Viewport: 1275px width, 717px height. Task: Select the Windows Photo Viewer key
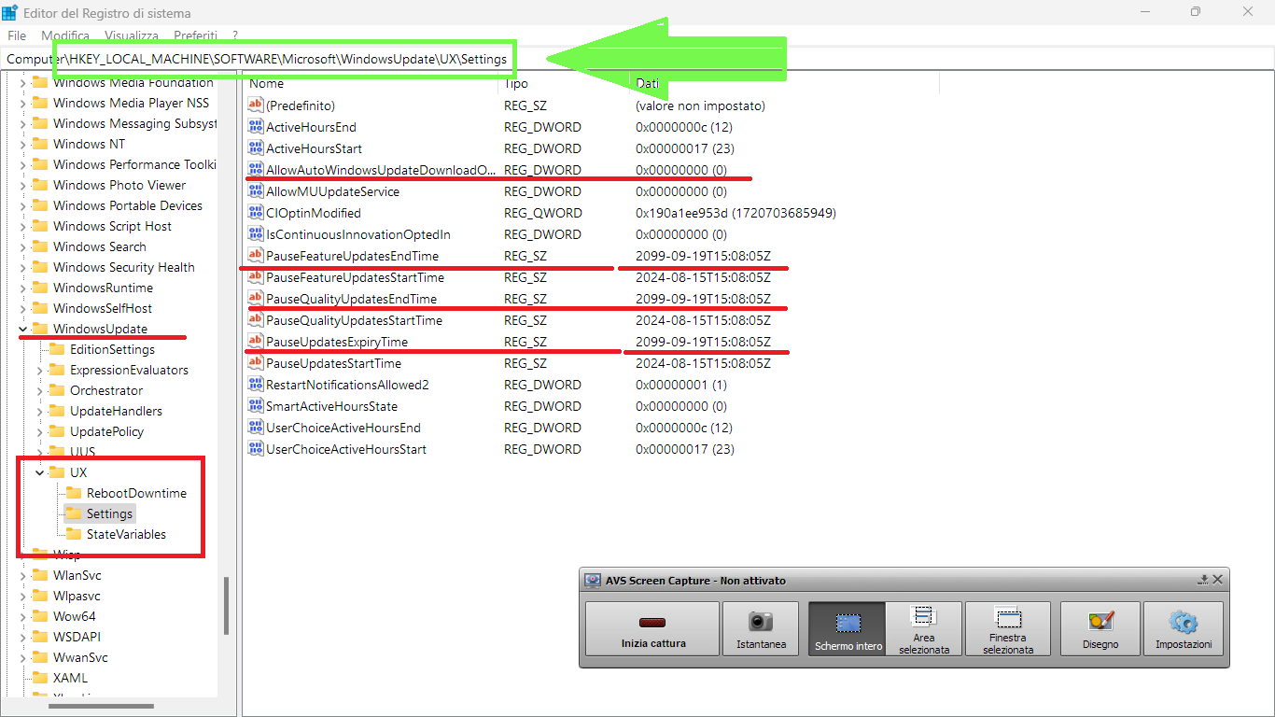pyautogui.click(x=119, y=185)
